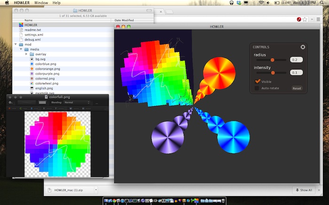The height and width of the screenshot is (205, 329).
Task: Open the download item's dropdown arrow
Action: [x=96, y=190]
